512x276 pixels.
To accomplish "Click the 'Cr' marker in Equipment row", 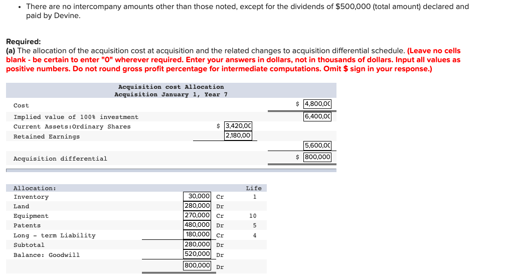I will click(x=220, y=216).
